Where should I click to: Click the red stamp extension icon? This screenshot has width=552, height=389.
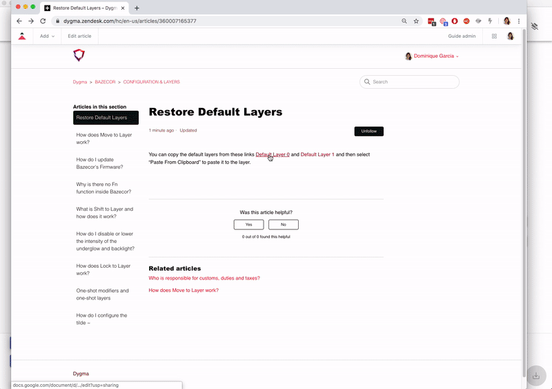click(444, 21)
